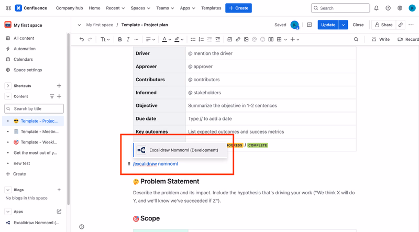Select Excalidraw Nomnoml (Development) suggestion

(x=180, y=150)
